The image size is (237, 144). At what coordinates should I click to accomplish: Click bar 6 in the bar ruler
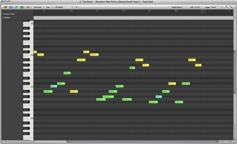149,11
